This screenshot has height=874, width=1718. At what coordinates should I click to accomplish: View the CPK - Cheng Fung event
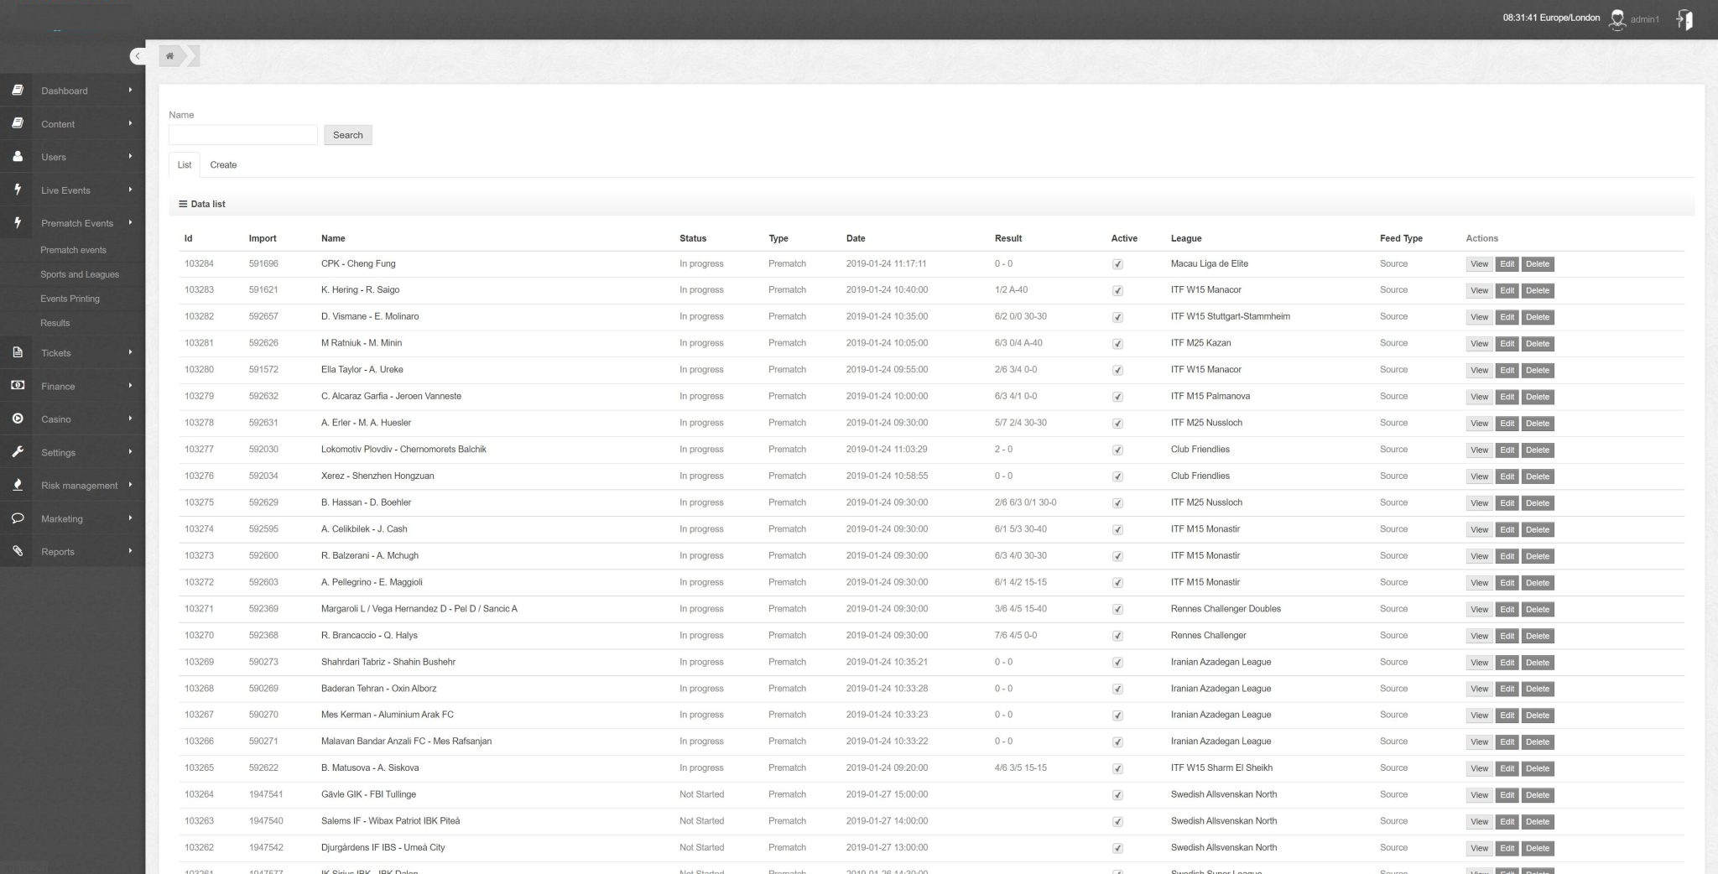[1479, 264]
